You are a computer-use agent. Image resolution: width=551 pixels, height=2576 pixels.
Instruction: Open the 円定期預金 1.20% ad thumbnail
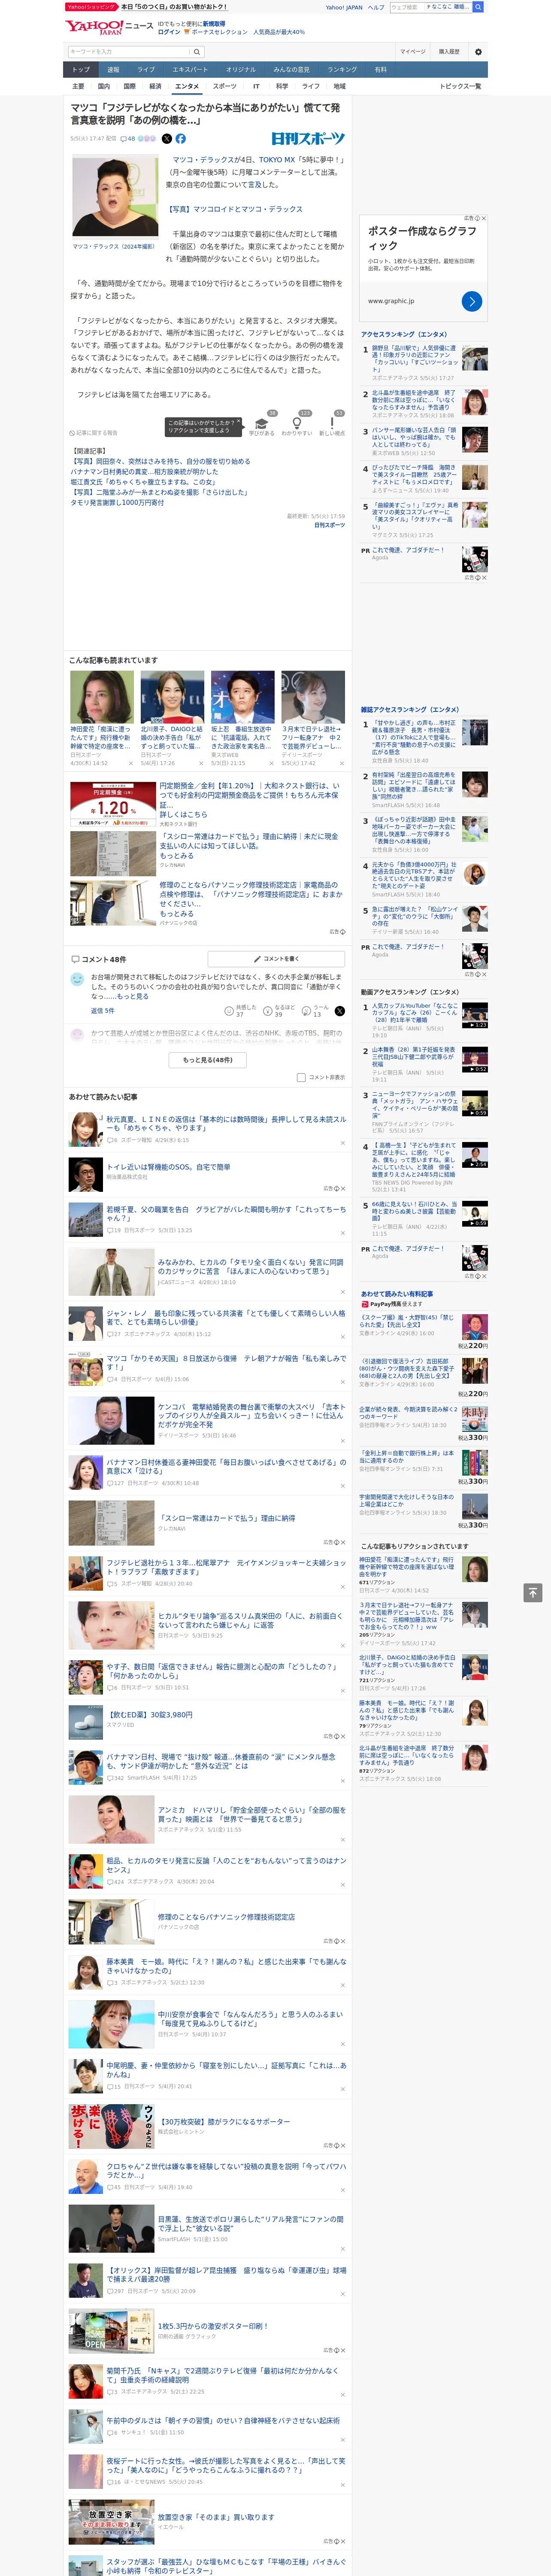[x=112, y=804]
